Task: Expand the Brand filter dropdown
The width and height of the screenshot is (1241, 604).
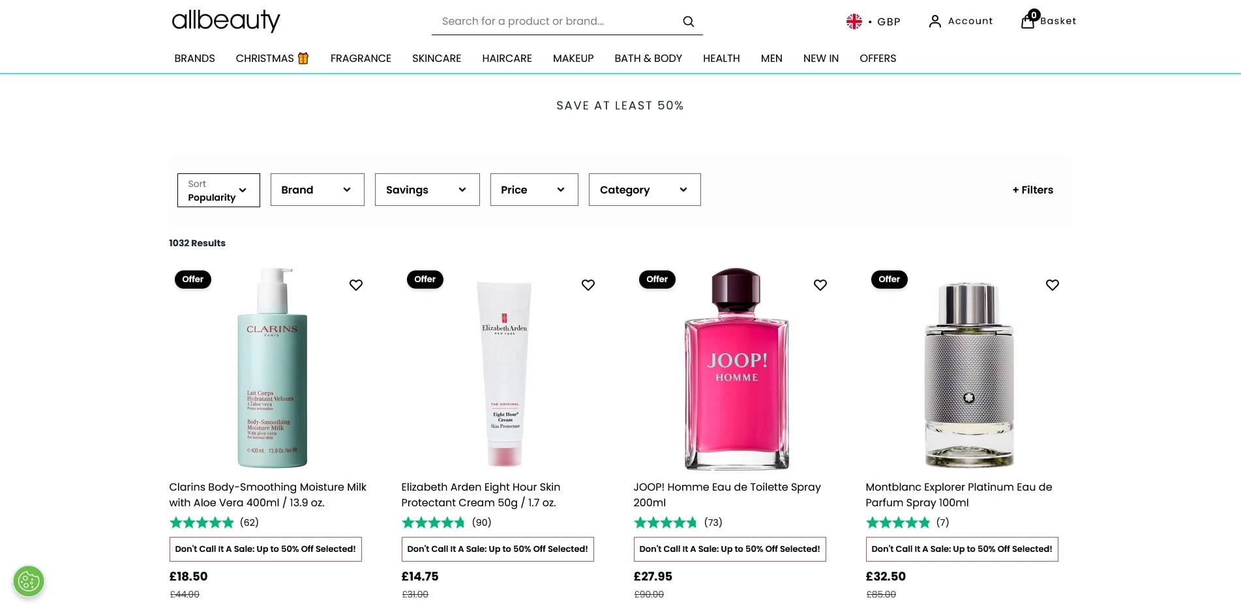Action: (317, 190)
